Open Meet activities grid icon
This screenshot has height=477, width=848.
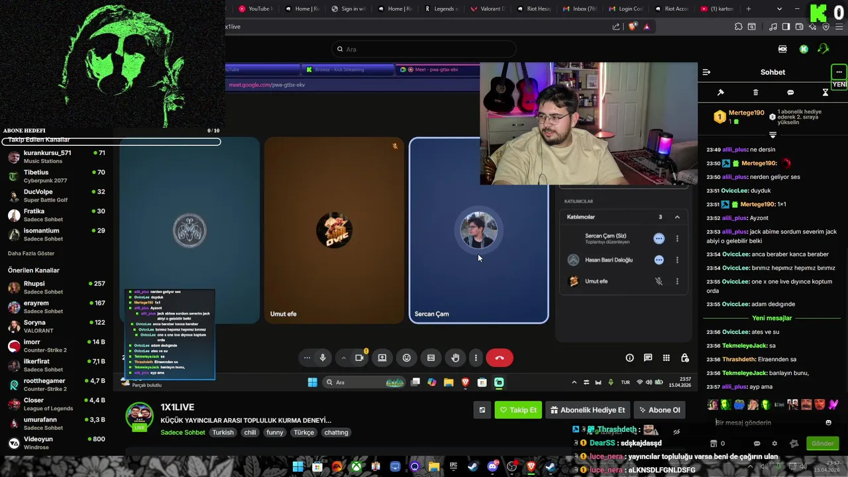[x=666, y=358]
